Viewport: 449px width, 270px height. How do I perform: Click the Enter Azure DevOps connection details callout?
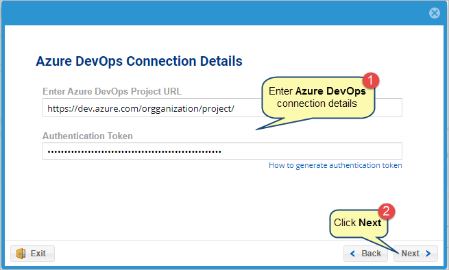pyautogui.click(x=318, y=97)
